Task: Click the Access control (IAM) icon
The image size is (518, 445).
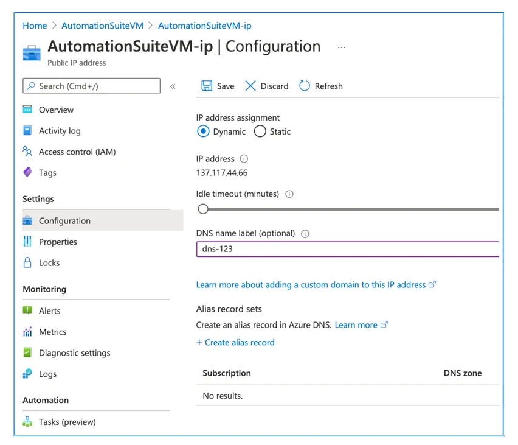Action: [x=27, y=151]
